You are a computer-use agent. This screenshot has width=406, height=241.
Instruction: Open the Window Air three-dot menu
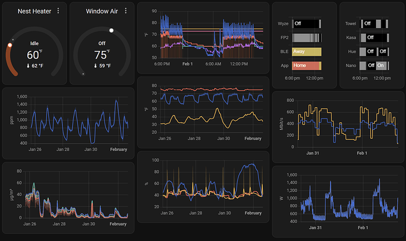point(126,11)
